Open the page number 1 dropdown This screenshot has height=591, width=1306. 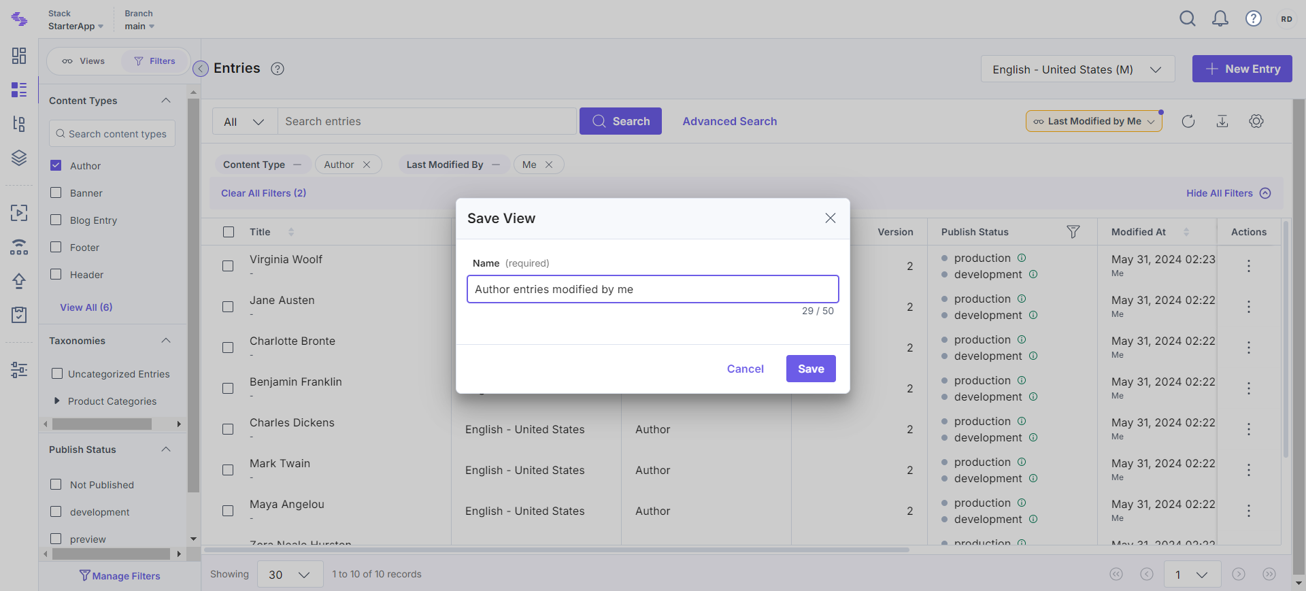[x=1192, y=575]
